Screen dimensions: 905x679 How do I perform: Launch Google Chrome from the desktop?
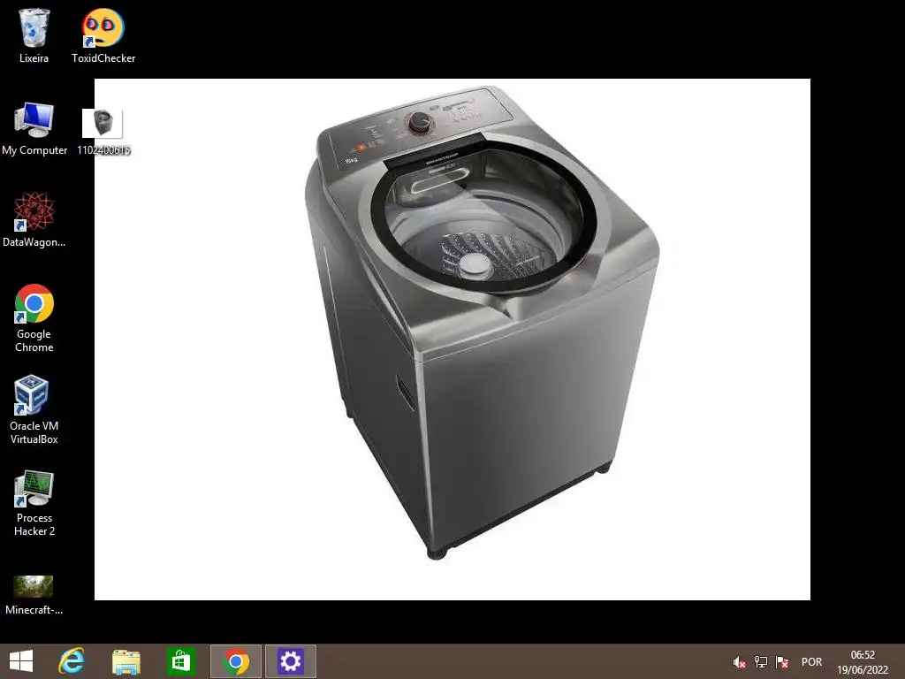(34, 317)
